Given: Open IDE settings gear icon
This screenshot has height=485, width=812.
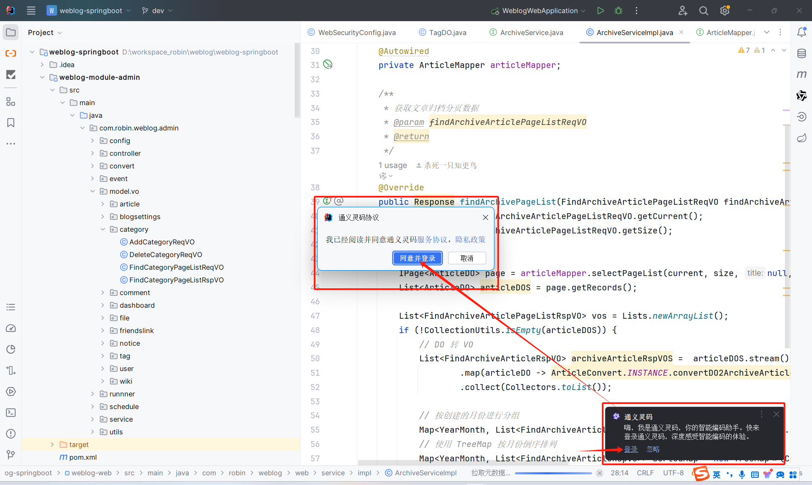Looking at the screenshot, I should click(x=725, y=11).
